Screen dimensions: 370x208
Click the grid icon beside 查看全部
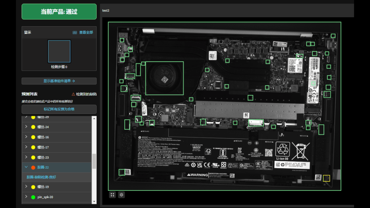(75, 32)
